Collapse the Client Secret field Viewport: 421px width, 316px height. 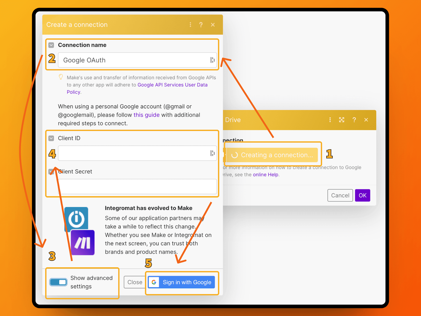click(51, 172)
